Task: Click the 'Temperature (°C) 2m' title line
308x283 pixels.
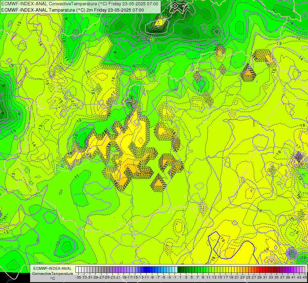Action: pos(72,10)
